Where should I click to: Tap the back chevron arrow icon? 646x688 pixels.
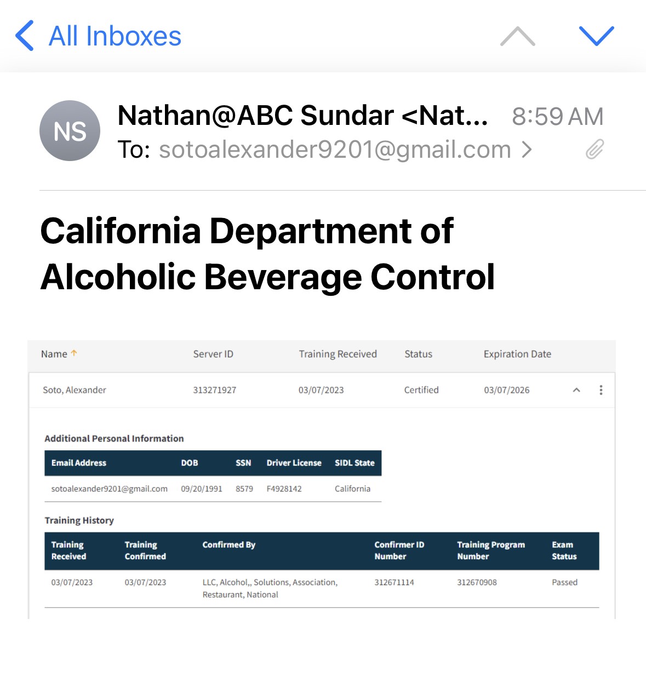pos(25,36)
